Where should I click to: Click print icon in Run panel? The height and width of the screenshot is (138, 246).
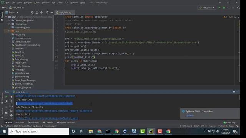coord(12,115)
